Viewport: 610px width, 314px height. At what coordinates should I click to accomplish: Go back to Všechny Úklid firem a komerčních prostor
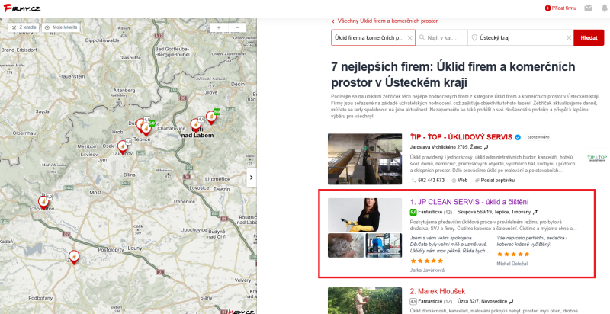384,21
